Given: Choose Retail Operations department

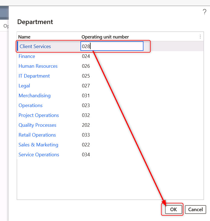Looking at the screenshot, I should pos(37,135).
